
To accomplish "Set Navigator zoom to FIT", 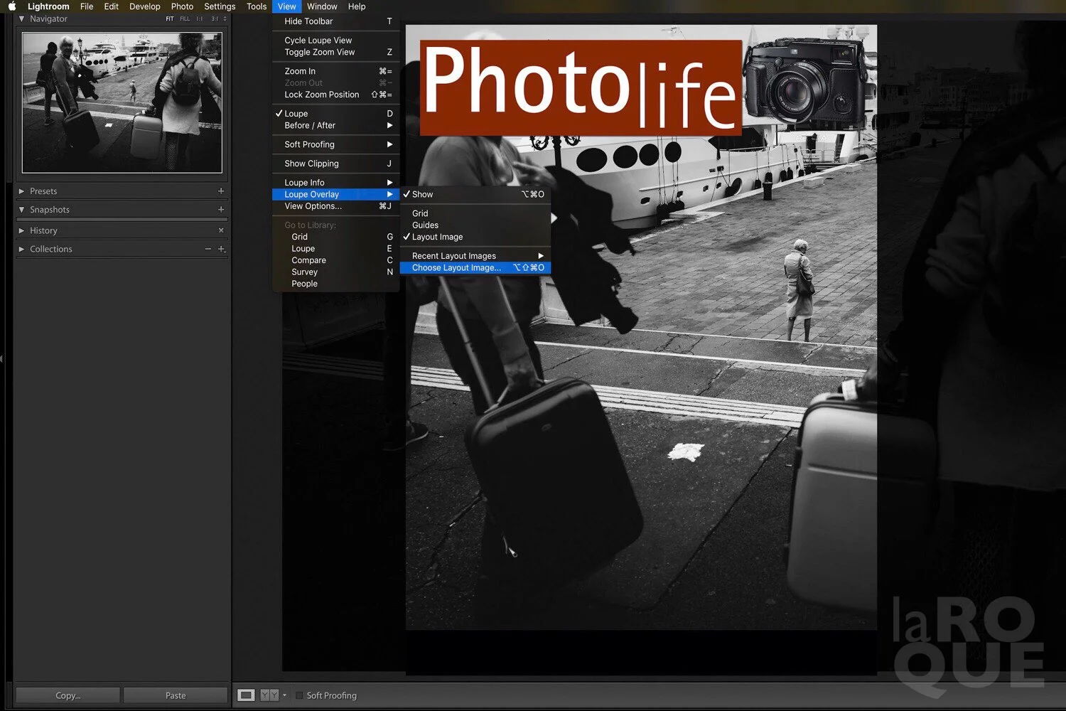I will (170, 19).
